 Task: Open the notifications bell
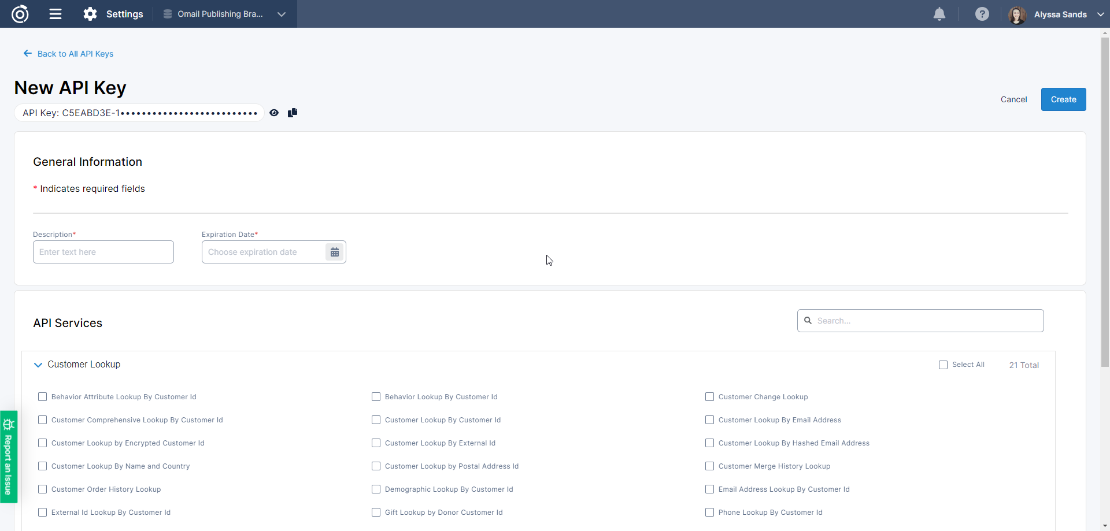(x=939, y=14)
